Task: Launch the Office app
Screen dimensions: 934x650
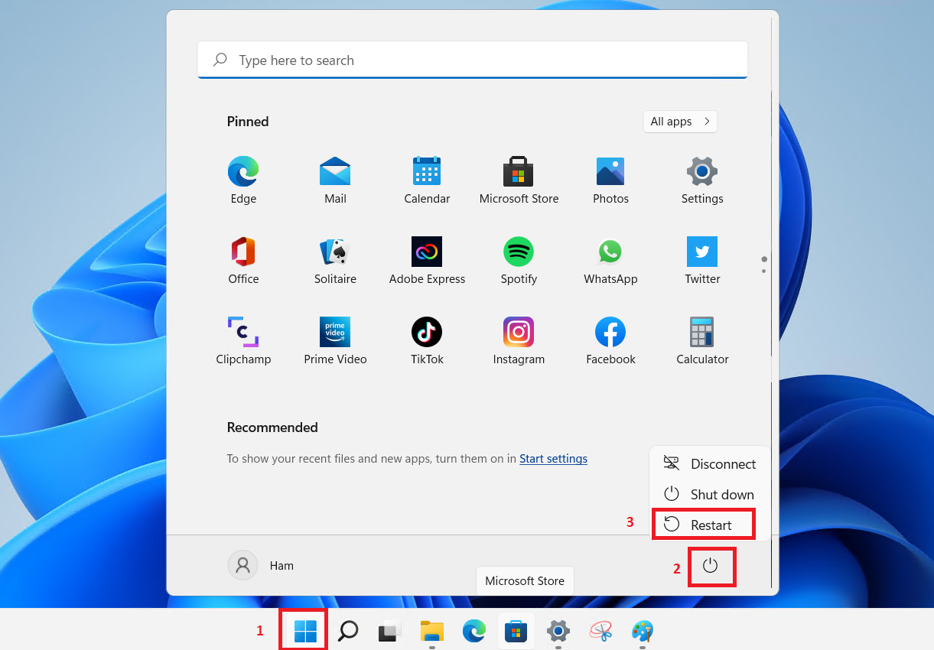Action: [x=243, y=261]
